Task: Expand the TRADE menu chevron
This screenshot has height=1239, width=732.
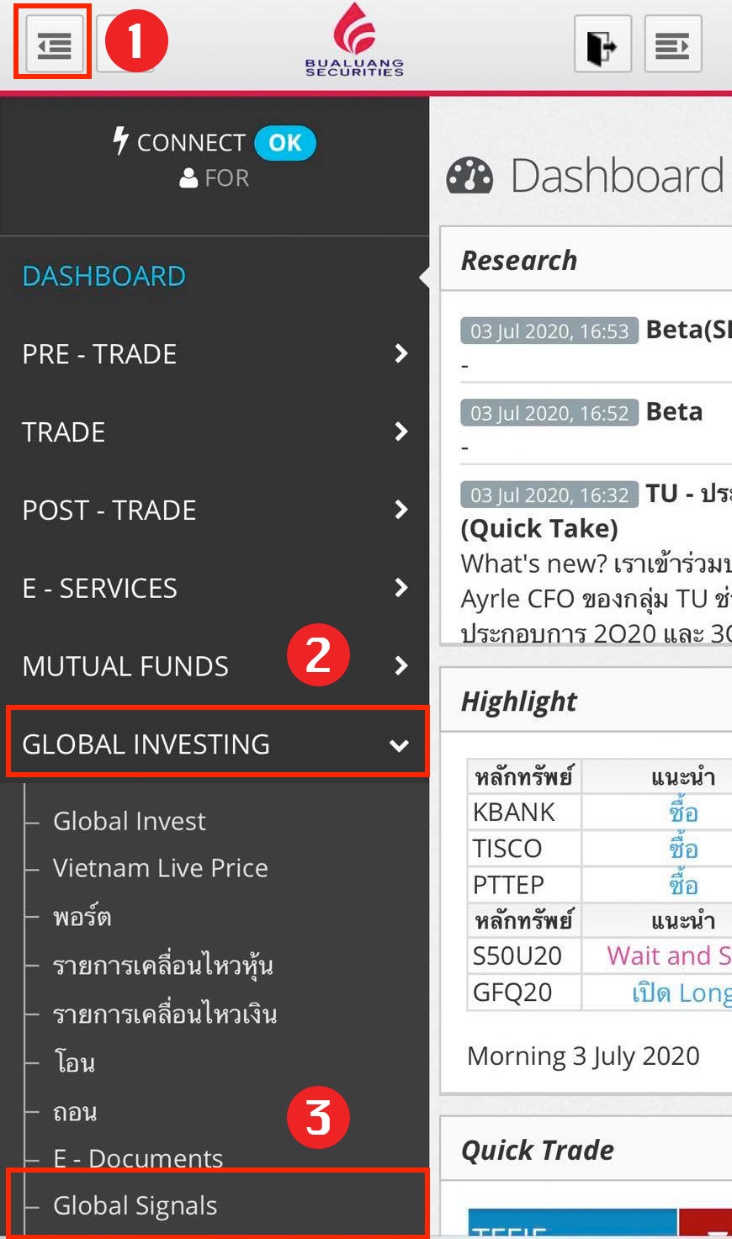Action: coord(401,432)
